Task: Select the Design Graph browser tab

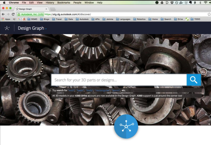Action: coord(31,9)
